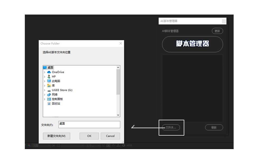Click the 库 libraries folder icon
The image size is (264, 166).
[49, 86]
